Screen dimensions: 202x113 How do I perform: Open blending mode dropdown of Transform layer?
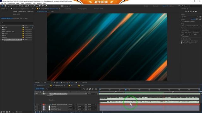click(x=72, y=106)
